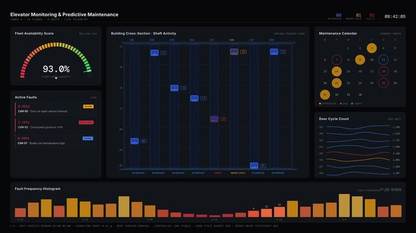This screenshot has width=416, height=233.
Task: Click the Building Cross-Section Shaft Activity title
Action: click(x=143, y=33)
